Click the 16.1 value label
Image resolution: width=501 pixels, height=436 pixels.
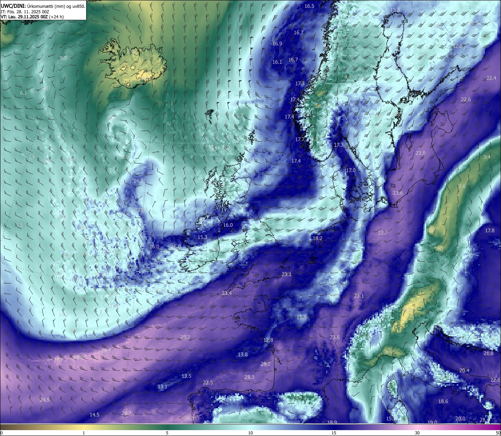coord(277,62)
